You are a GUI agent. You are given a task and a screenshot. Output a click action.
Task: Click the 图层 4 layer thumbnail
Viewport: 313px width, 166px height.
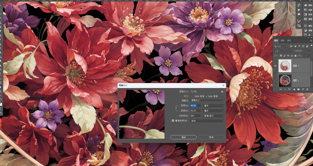click(285, 66)
